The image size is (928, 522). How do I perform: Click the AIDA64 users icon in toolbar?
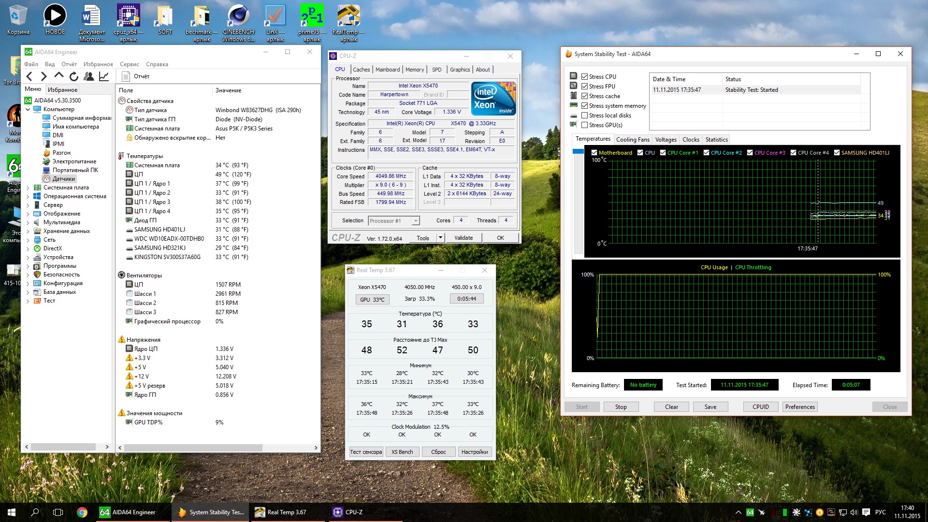(x=89, y=76)
